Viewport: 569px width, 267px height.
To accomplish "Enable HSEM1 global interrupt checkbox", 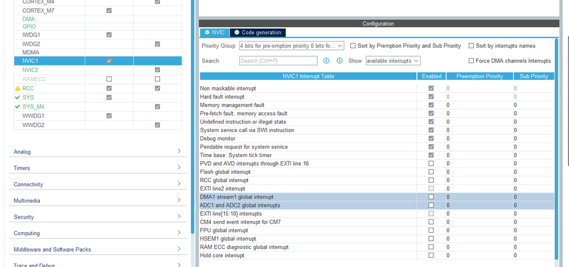I will click(x=431, y=239).
